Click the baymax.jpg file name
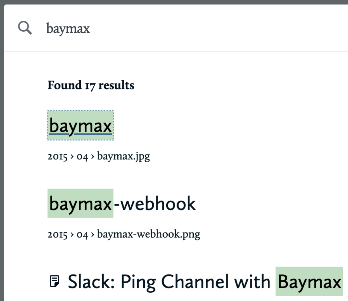This screenshot has height=301, width=348. point(123,156)
